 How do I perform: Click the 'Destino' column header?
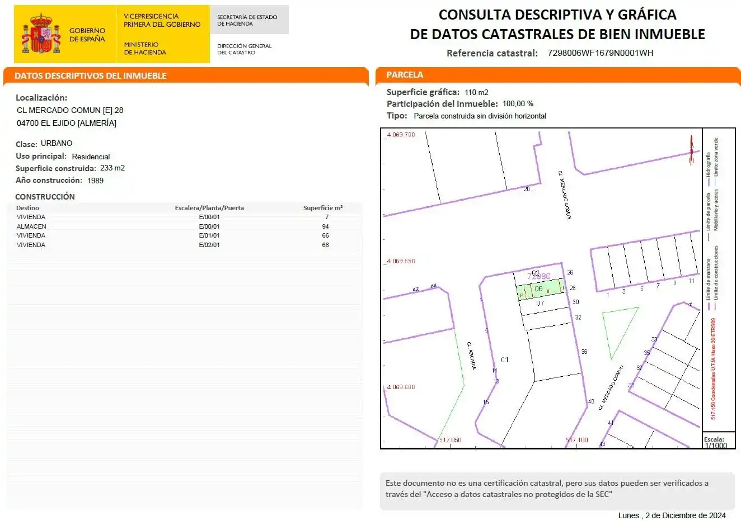coord(28,208)
